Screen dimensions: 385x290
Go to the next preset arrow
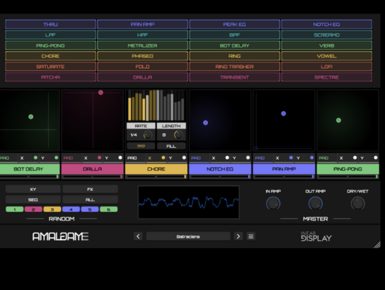[238, 236]
